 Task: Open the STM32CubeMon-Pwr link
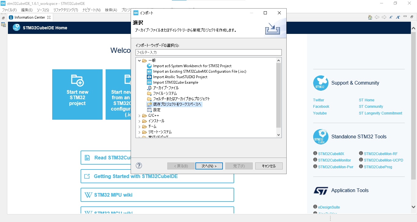click(x=336, y=167)
